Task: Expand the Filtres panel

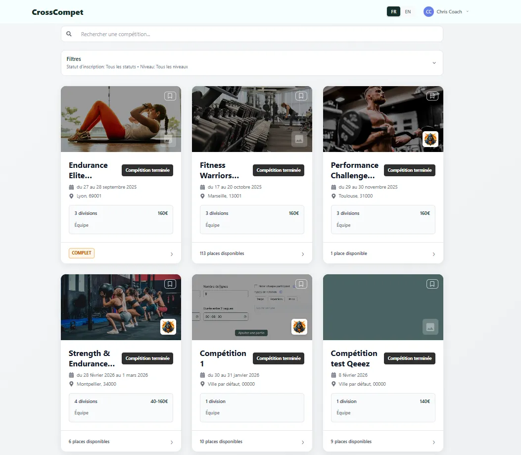Action: click(x=435, y=62)
